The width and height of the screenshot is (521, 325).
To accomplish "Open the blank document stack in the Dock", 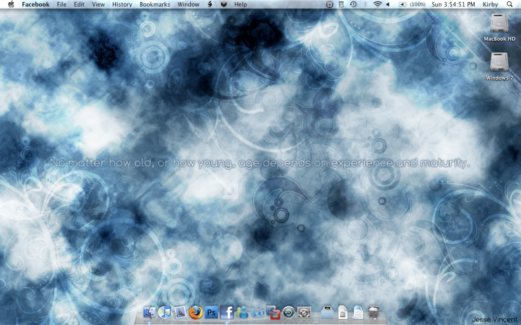I will [x=342, y=312].
